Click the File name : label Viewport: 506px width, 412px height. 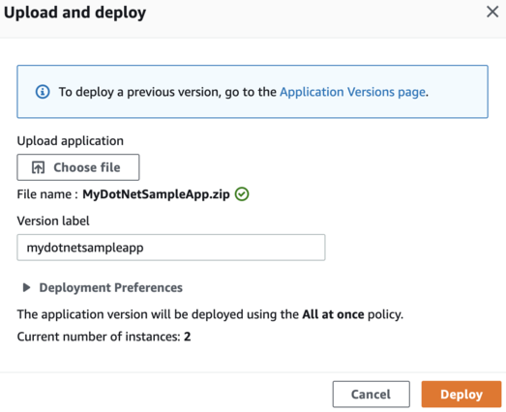(47, 194)
